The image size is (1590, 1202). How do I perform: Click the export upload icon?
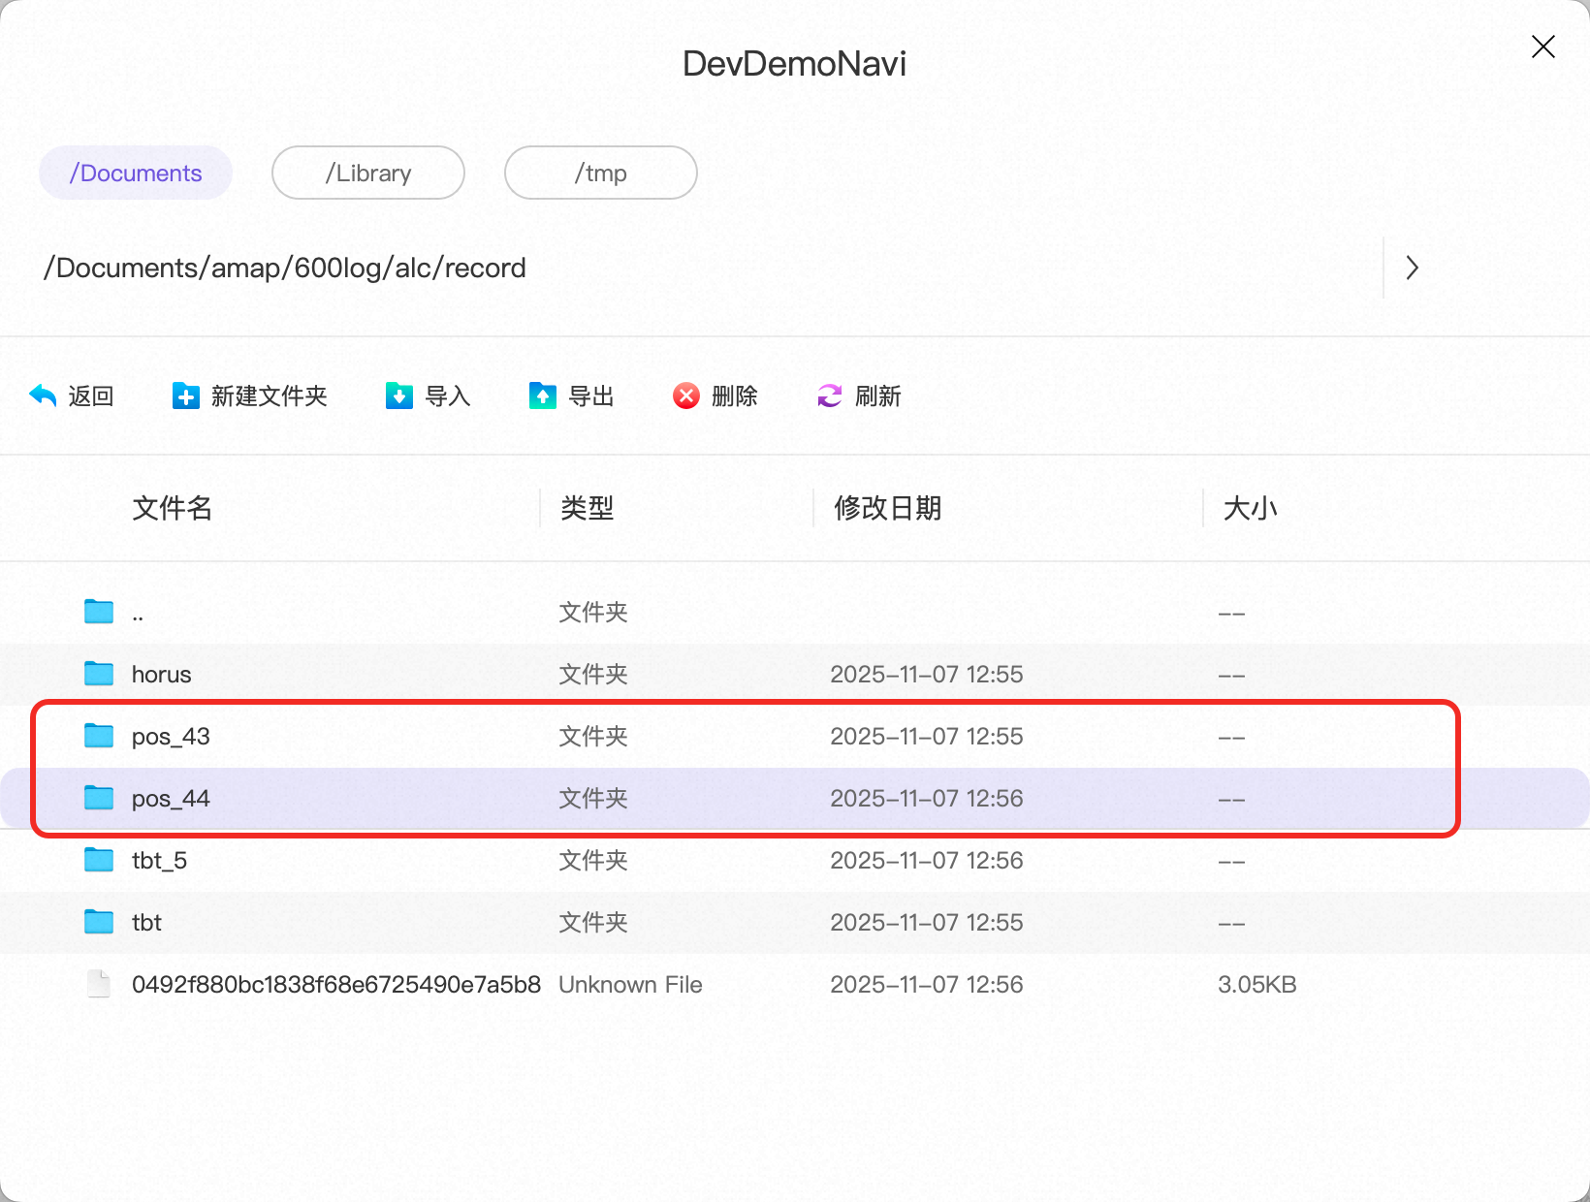(543, 395)
